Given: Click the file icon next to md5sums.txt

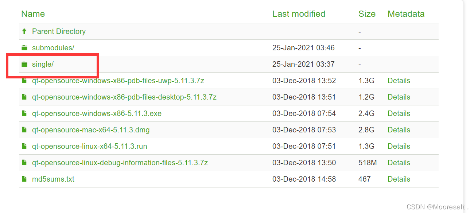Looking at the screenshot, I should point(24,179).
